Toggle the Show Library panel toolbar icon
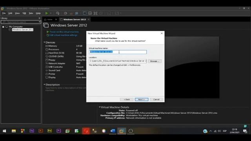Screen dimensions: 251x141 [x=84, y=13]
